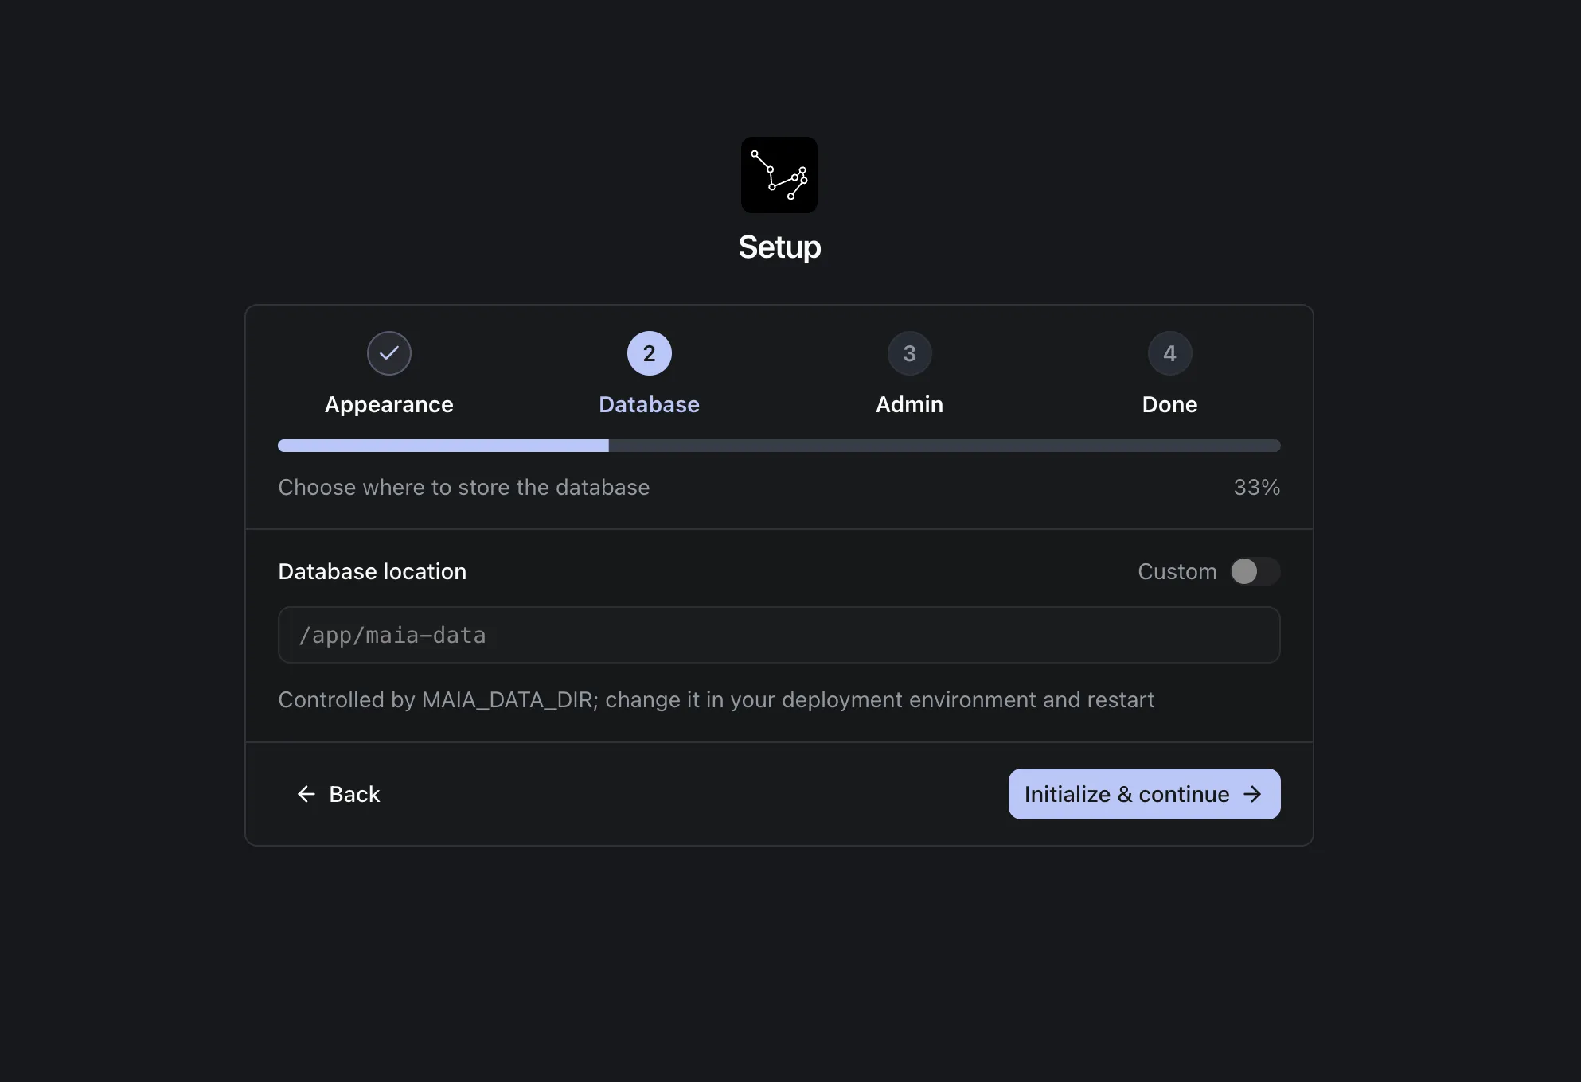
Task: Select step circle 2 for Database
Action: (648, 352)
